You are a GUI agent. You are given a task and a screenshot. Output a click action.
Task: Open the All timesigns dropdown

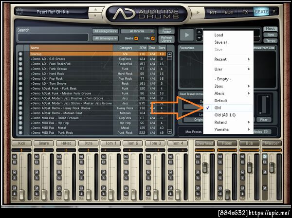[106, 38]
